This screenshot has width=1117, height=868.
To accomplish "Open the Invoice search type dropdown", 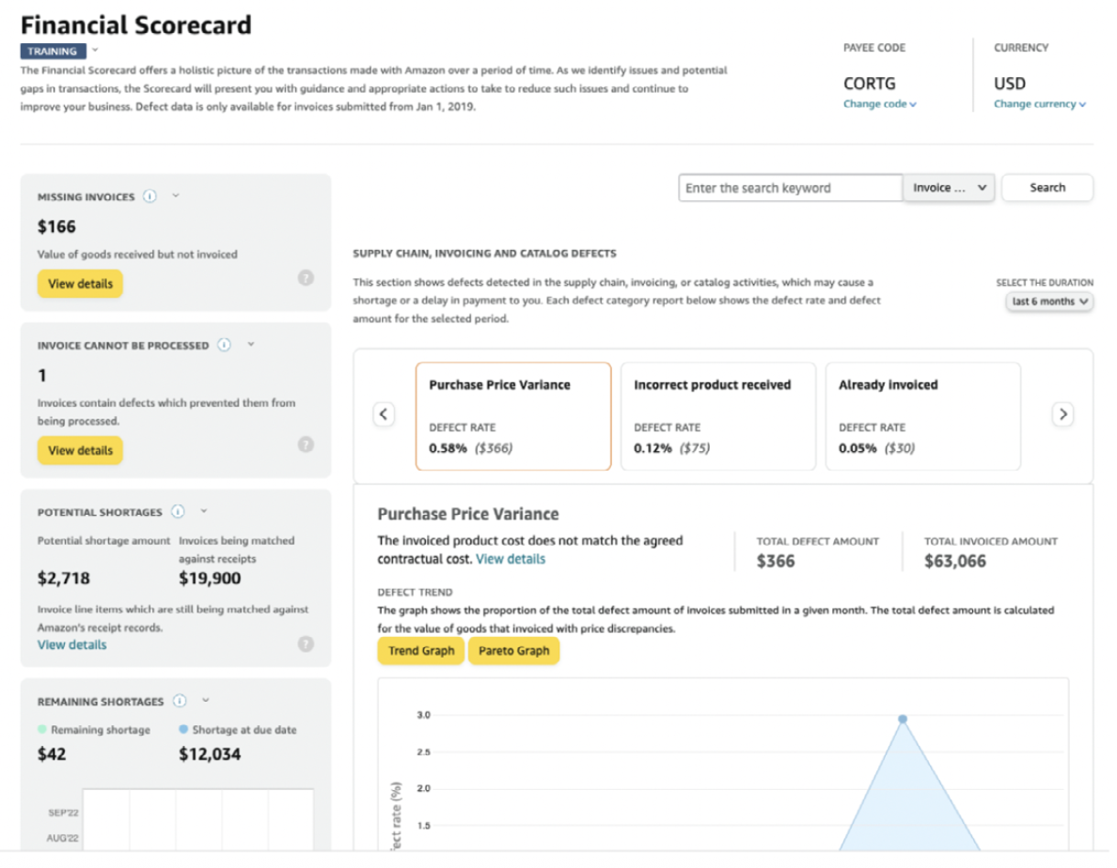I will 949,188.
